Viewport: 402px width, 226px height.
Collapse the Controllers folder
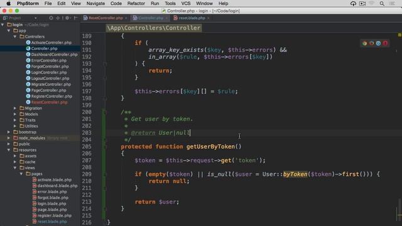click(15, 36)
